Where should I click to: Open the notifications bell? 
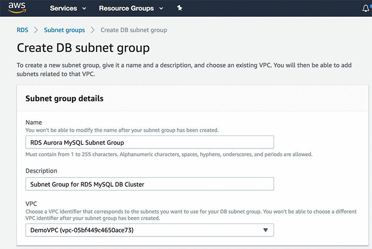[366, 8]
